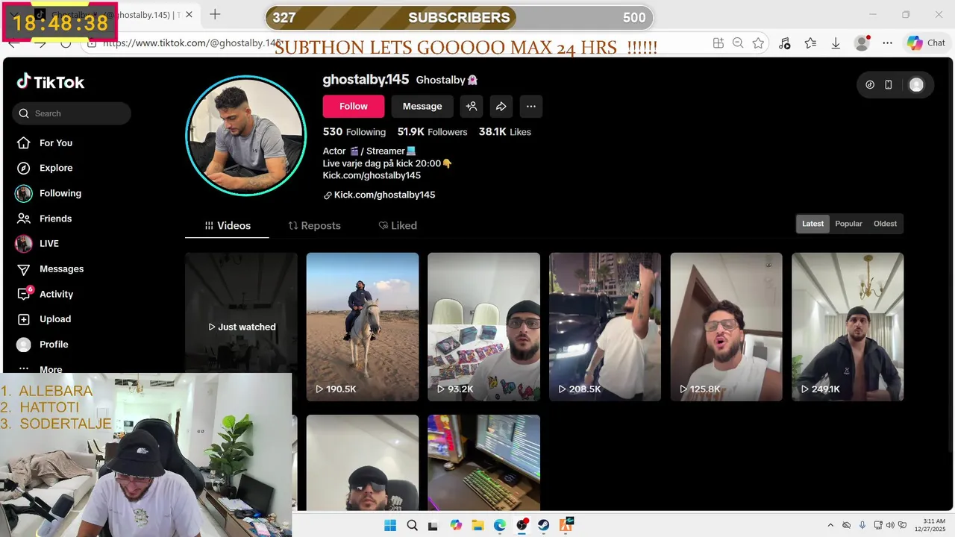Image resolution: width=955 pixels, height=537 pixels.
Task: Open the Favorites list icon
Action: pyautogui.click(x=810, y=43)
